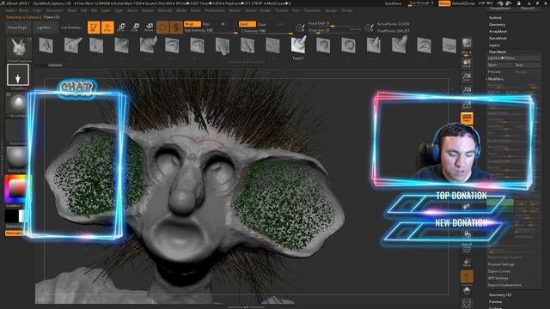This screenshot has height=309, width=550.
Task: Select the Move gizmo tool
Action: coord(122,27)
